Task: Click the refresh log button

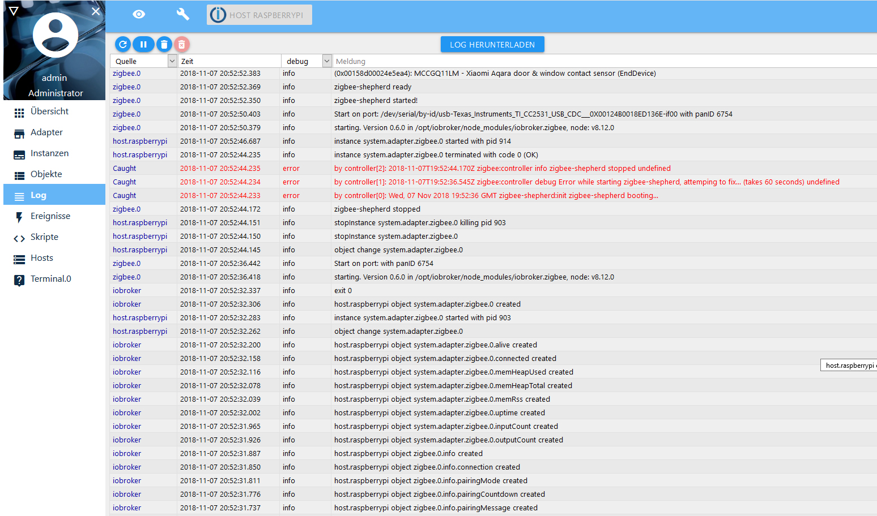Action: 123,44
